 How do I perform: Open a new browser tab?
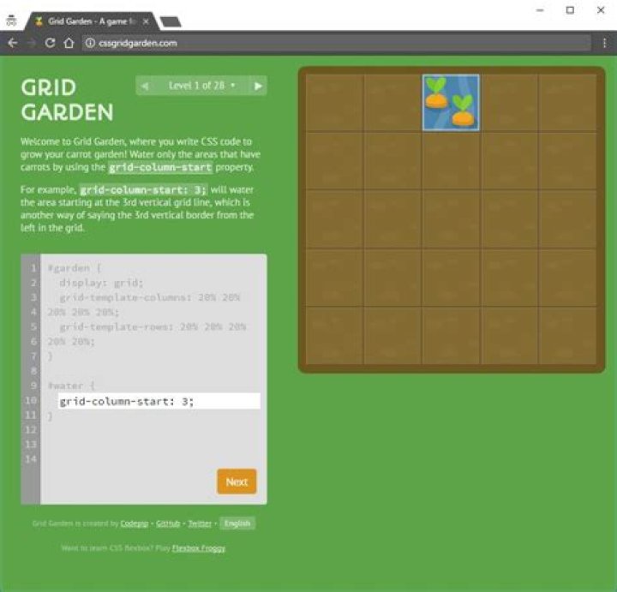point(171,21)
